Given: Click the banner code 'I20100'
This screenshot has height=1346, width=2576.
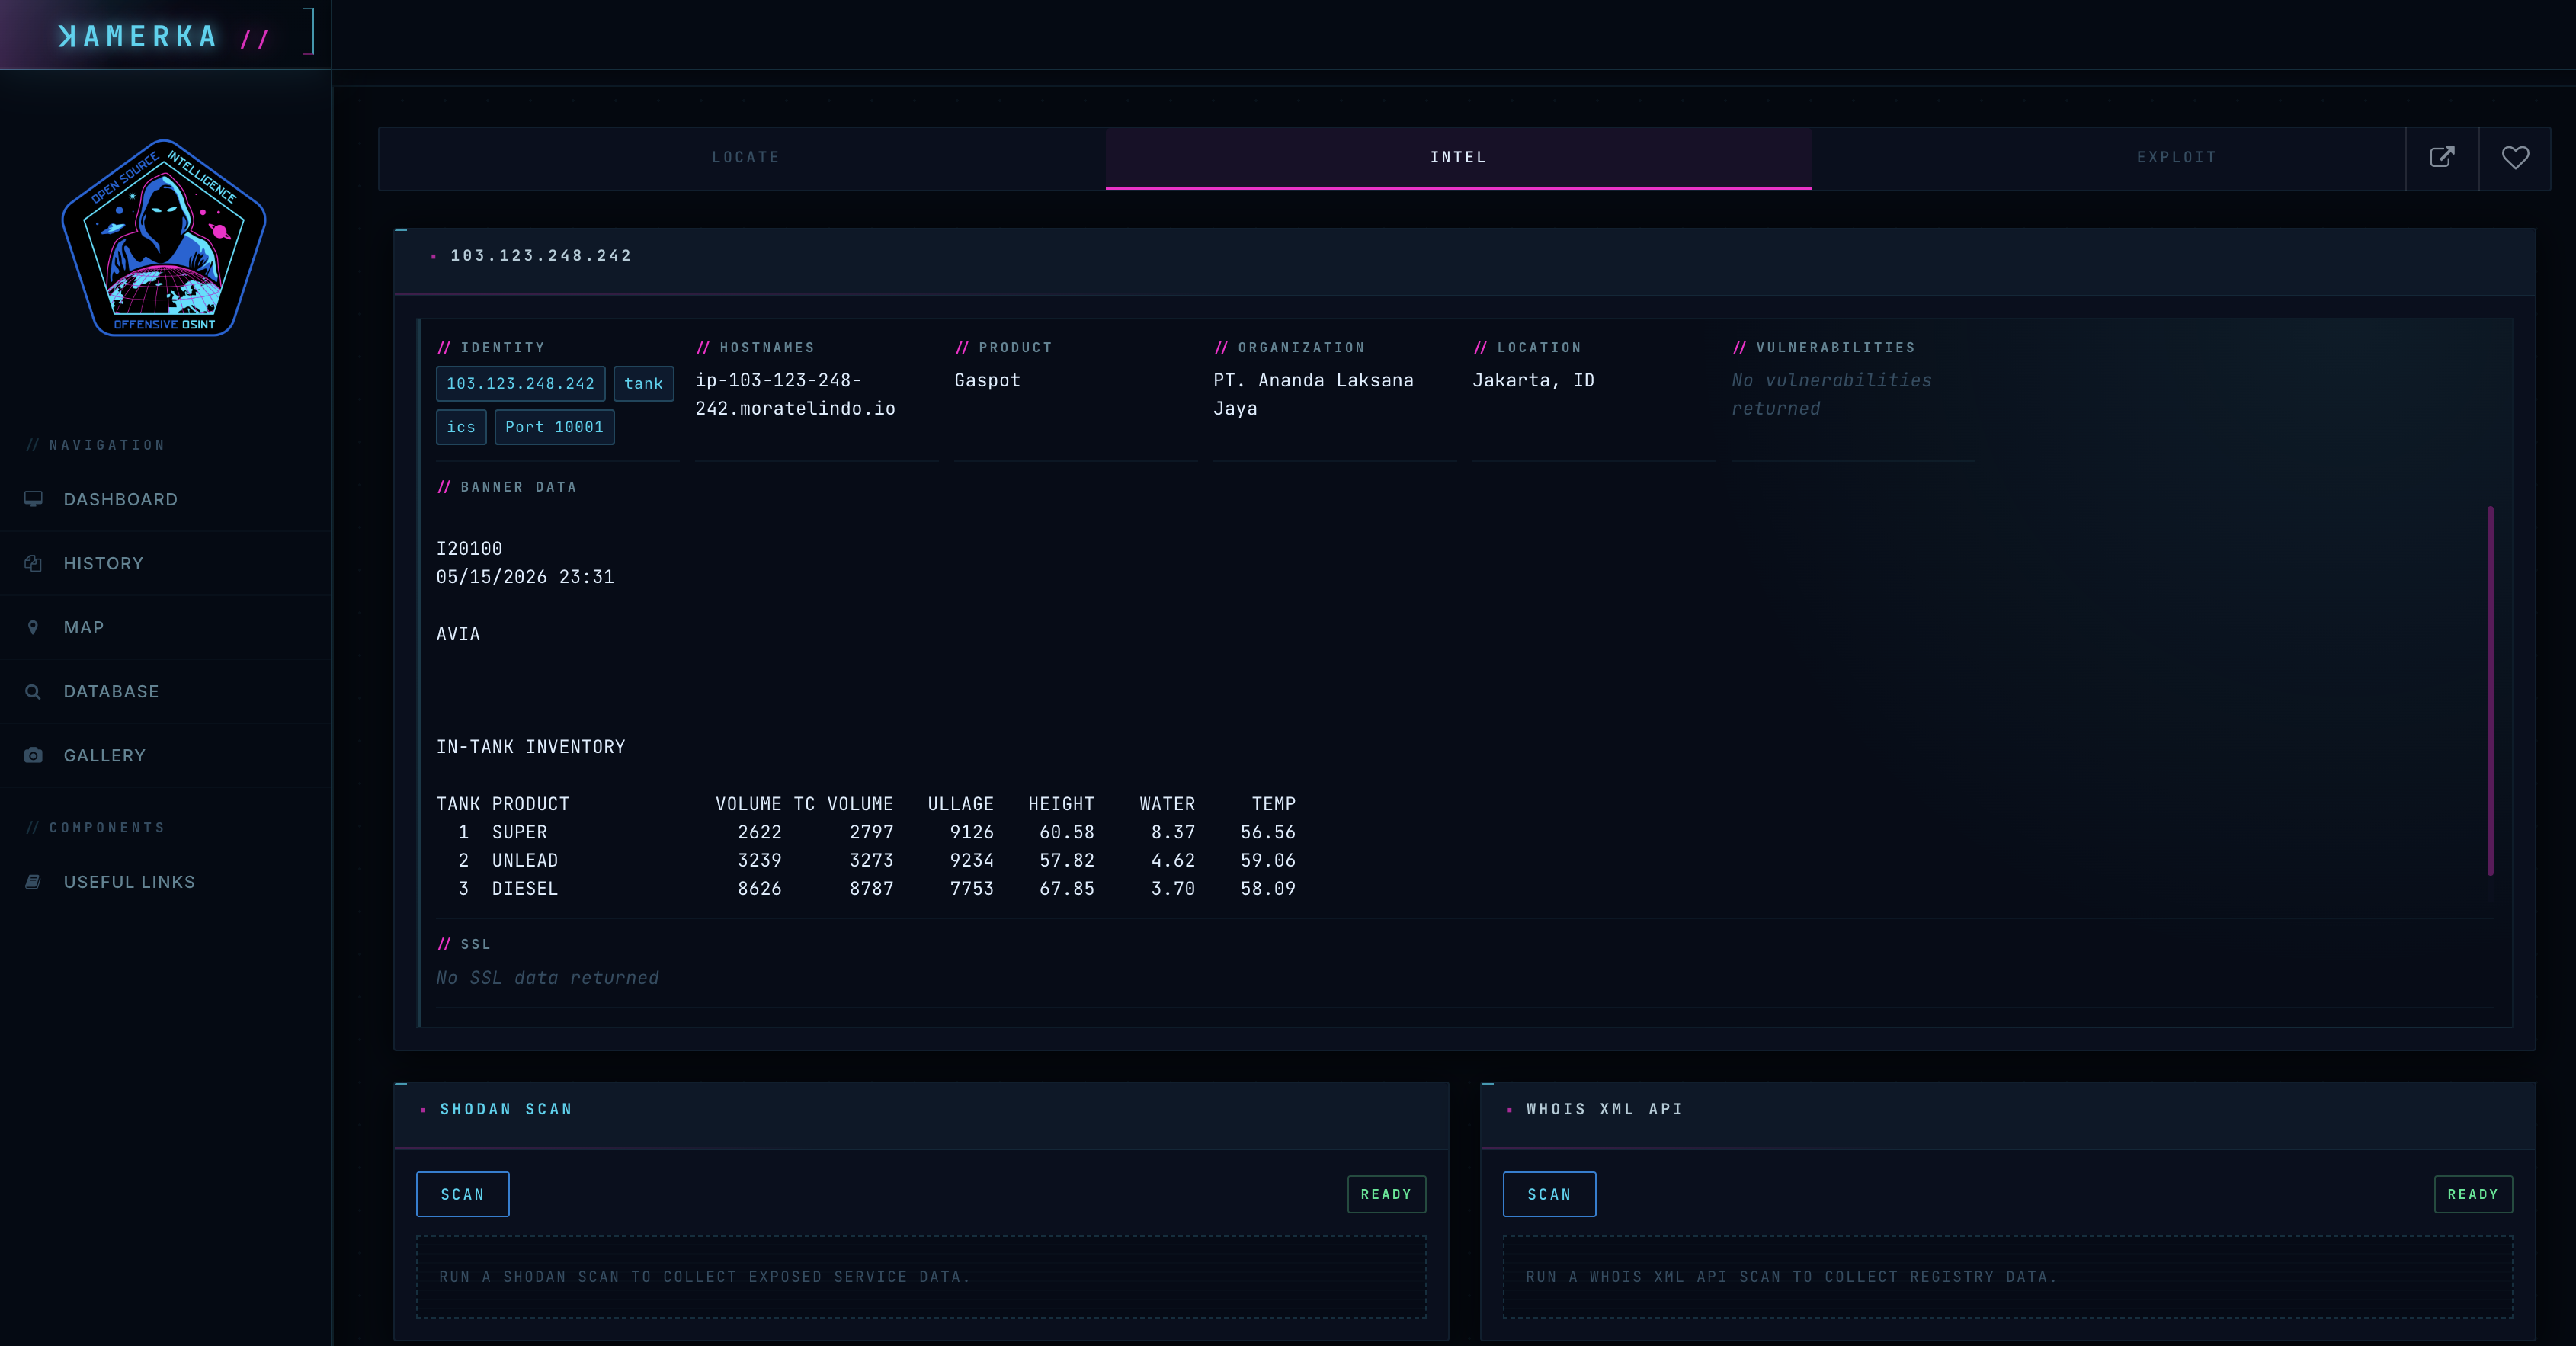Looking at the screenshot, I should (469, 548).
